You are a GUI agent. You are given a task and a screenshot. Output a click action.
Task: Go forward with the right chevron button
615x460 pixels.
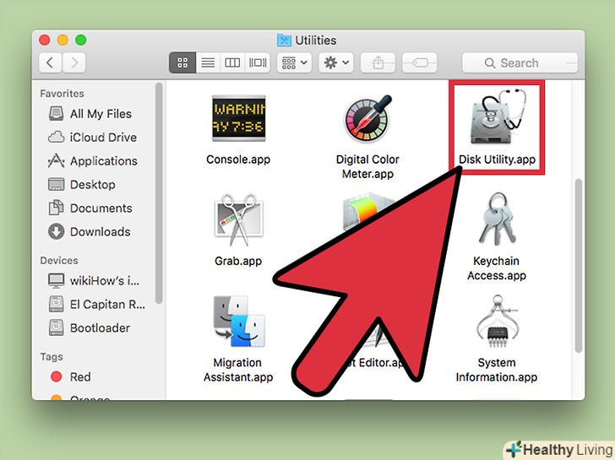click(74, 62)
